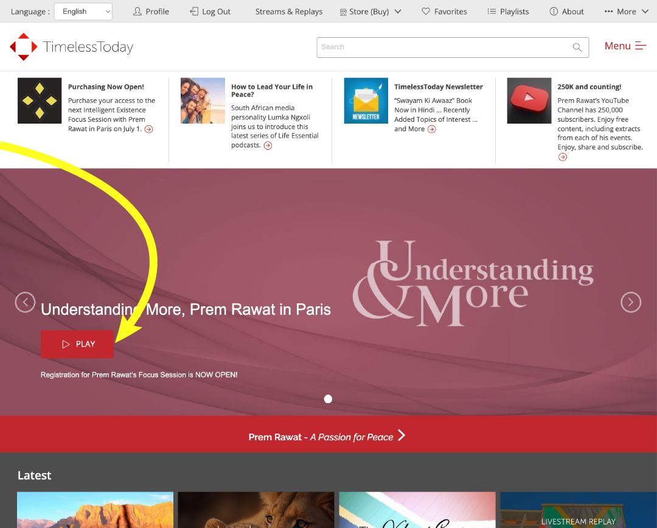Open the Language dropdown set to English
657x528 pixels.
pyautogui.click(x=83, y=12)
